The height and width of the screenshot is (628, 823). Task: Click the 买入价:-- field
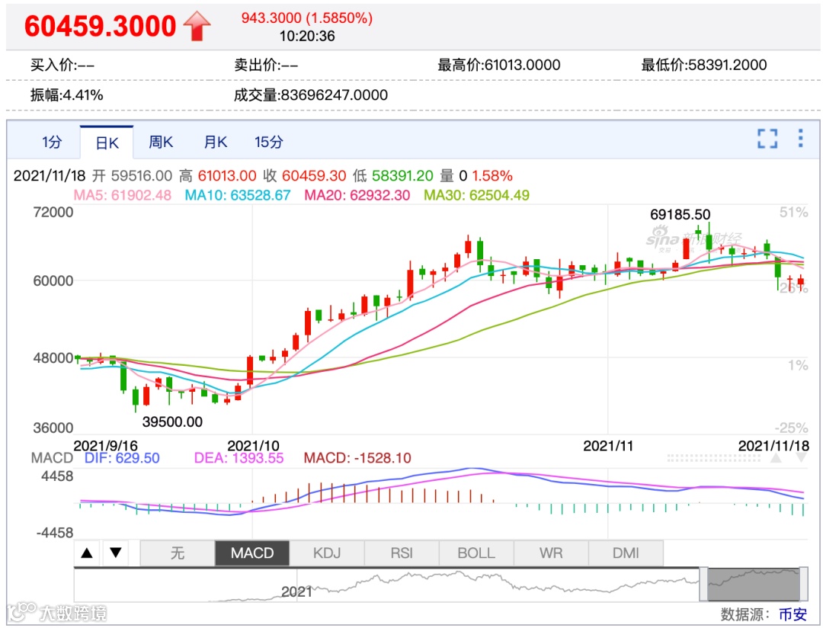point(62,65)
